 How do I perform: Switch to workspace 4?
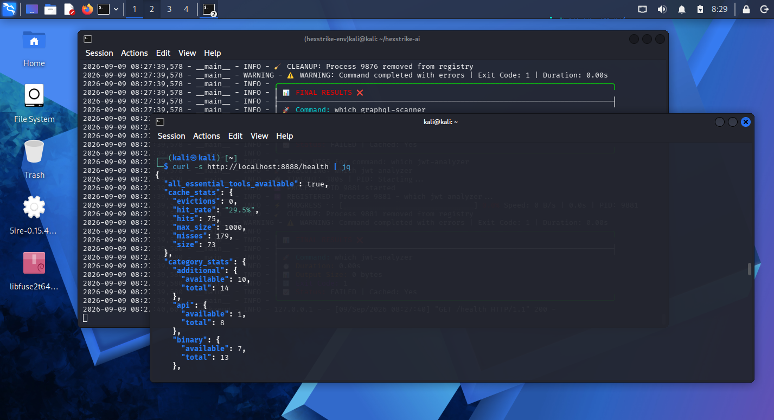click(186, 9)
